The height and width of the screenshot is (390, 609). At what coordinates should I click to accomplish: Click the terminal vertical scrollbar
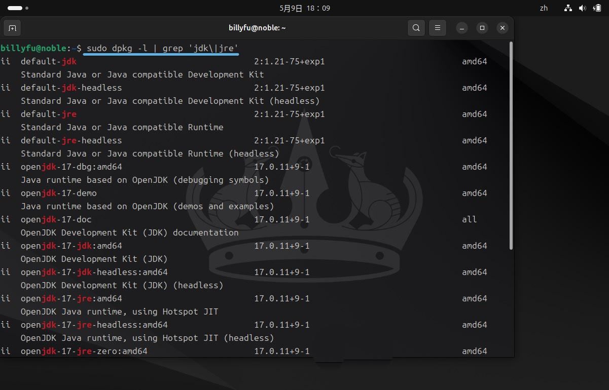tap(511, 146)
